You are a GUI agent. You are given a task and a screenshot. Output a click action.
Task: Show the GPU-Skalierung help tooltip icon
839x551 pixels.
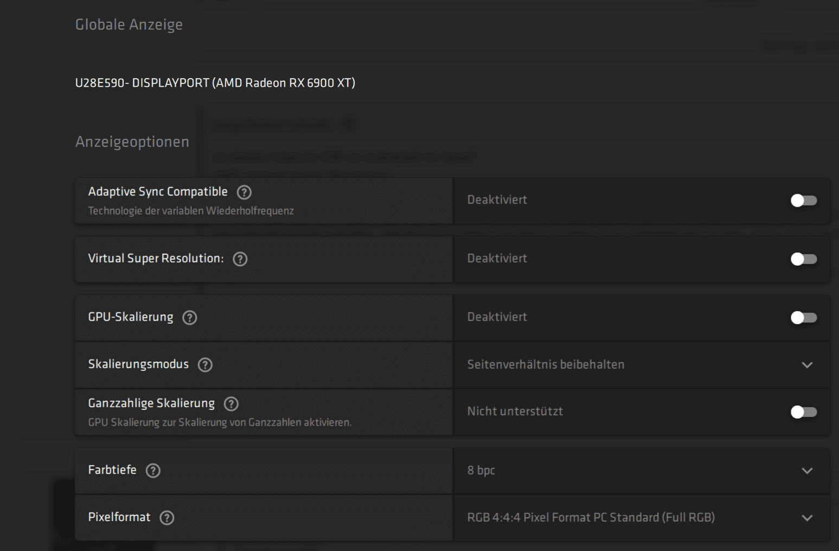[x=189, y=318]
